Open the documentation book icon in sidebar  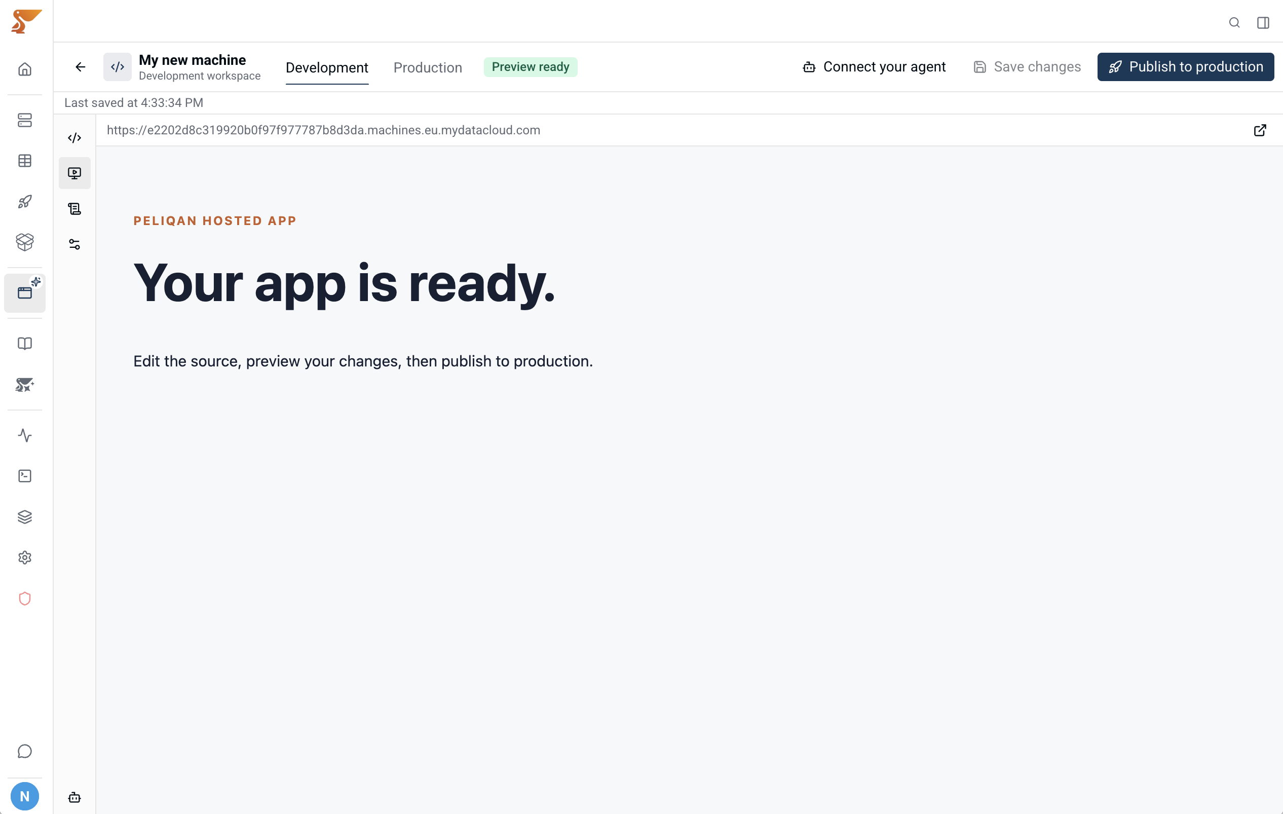[x=24, y=343]
